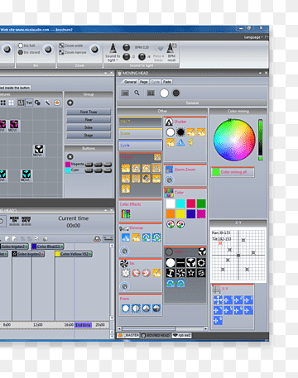
Task: Select the Front Truss group
Action: tap(89, 112)
